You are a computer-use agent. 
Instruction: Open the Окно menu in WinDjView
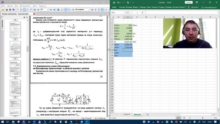35,6
